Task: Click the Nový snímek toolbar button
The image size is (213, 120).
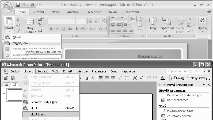Action: pyautogui.click(x=197, y=78)
